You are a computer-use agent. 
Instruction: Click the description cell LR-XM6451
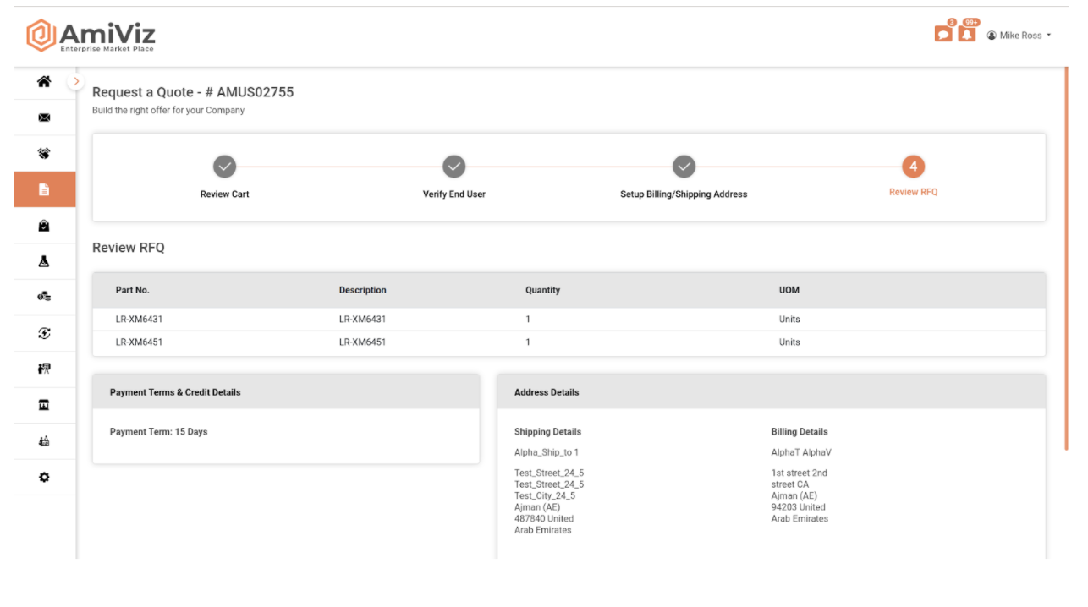(362, 342)
